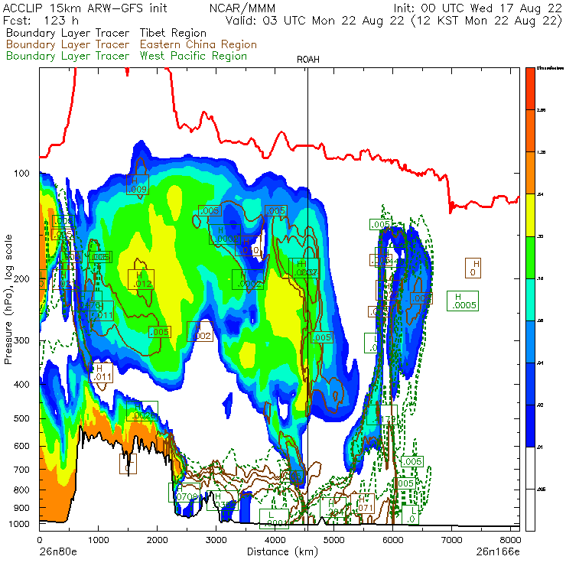Click the 'Init: 00 UTC Wed 17 Aug 22' text
The height and width of the screenshot is (566, 566).
pyautogui.click(x=477, y=8)
